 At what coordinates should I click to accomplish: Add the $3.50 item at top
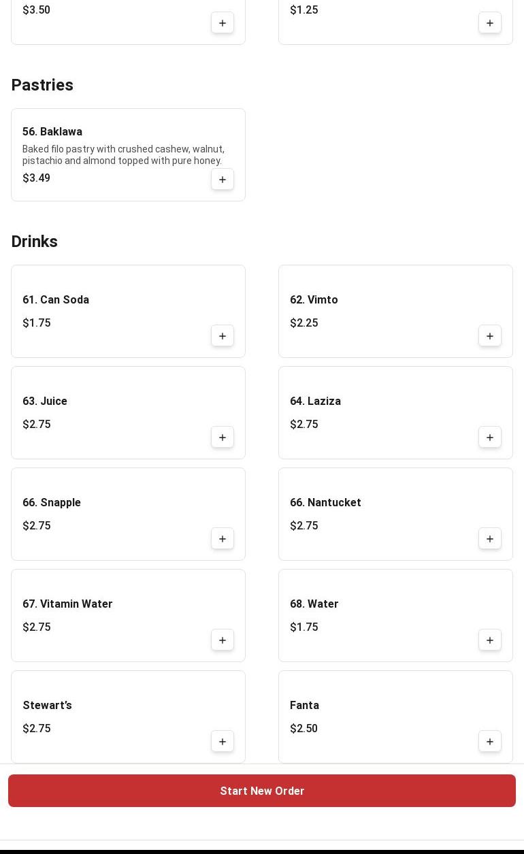tap(223, 23)
